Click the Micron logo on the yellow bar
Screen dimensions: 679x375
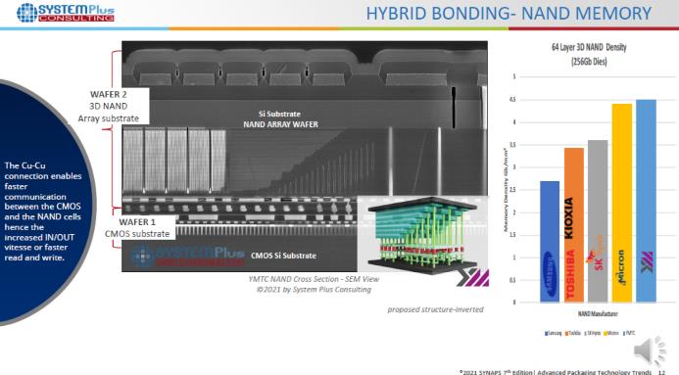coord(621,267)
